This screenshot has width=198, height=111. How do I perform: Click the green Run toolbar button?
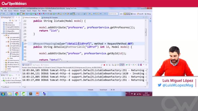tap(31, 14)
